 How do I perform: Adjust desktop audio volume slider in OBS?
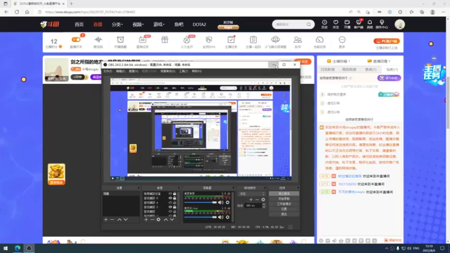pos(200,202)
